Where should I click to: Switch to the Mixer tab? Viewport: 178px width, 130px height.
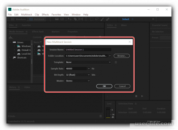click(x=124, y=25)
